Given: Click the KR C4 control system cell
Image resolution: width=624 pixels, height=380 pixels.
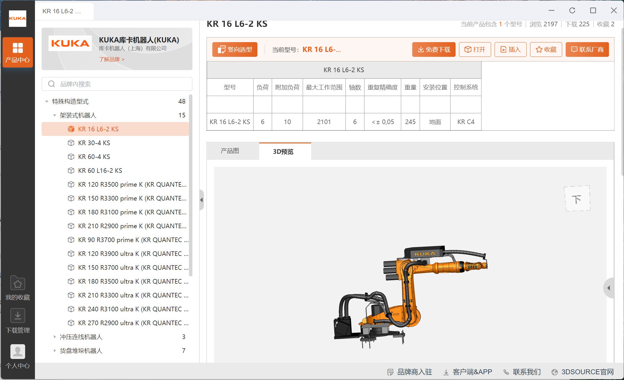Looking at the screenshot, I should tap(466, 122).
